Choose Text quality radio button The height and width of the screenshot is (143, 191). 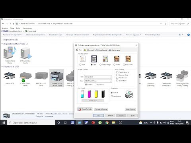pos(92,65)
